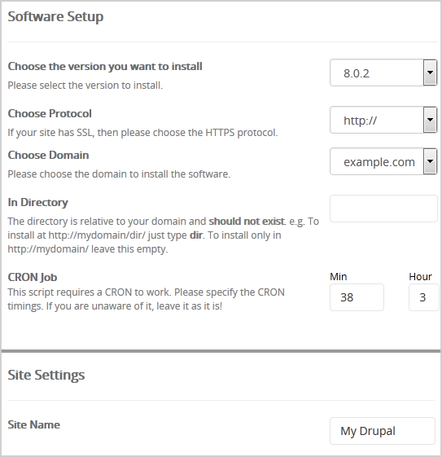Focus the In Directory text field
The height and width of the screenshot is (457, 442).
(383, 209)
